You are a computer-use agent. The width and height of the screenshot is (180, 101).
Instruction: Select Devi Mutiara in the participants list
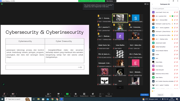[x=165, y=66]
